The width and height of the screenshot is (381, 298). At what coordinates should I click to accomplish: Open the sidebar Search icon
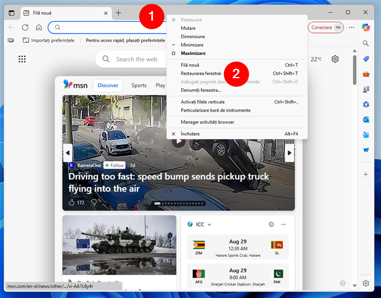pos(366,43)
